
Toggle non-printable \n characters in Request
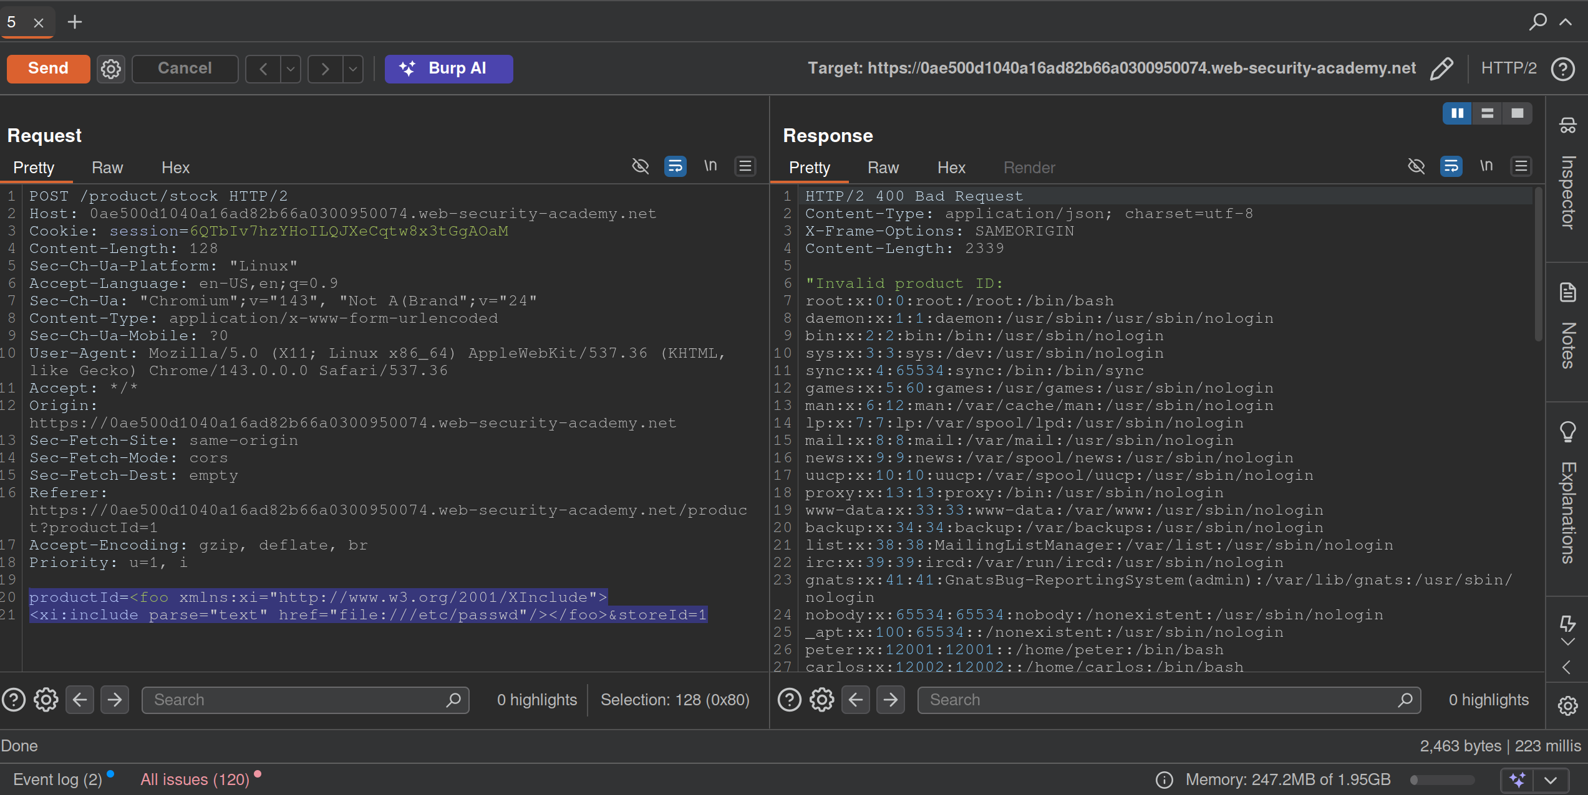(x=710, y=166)
